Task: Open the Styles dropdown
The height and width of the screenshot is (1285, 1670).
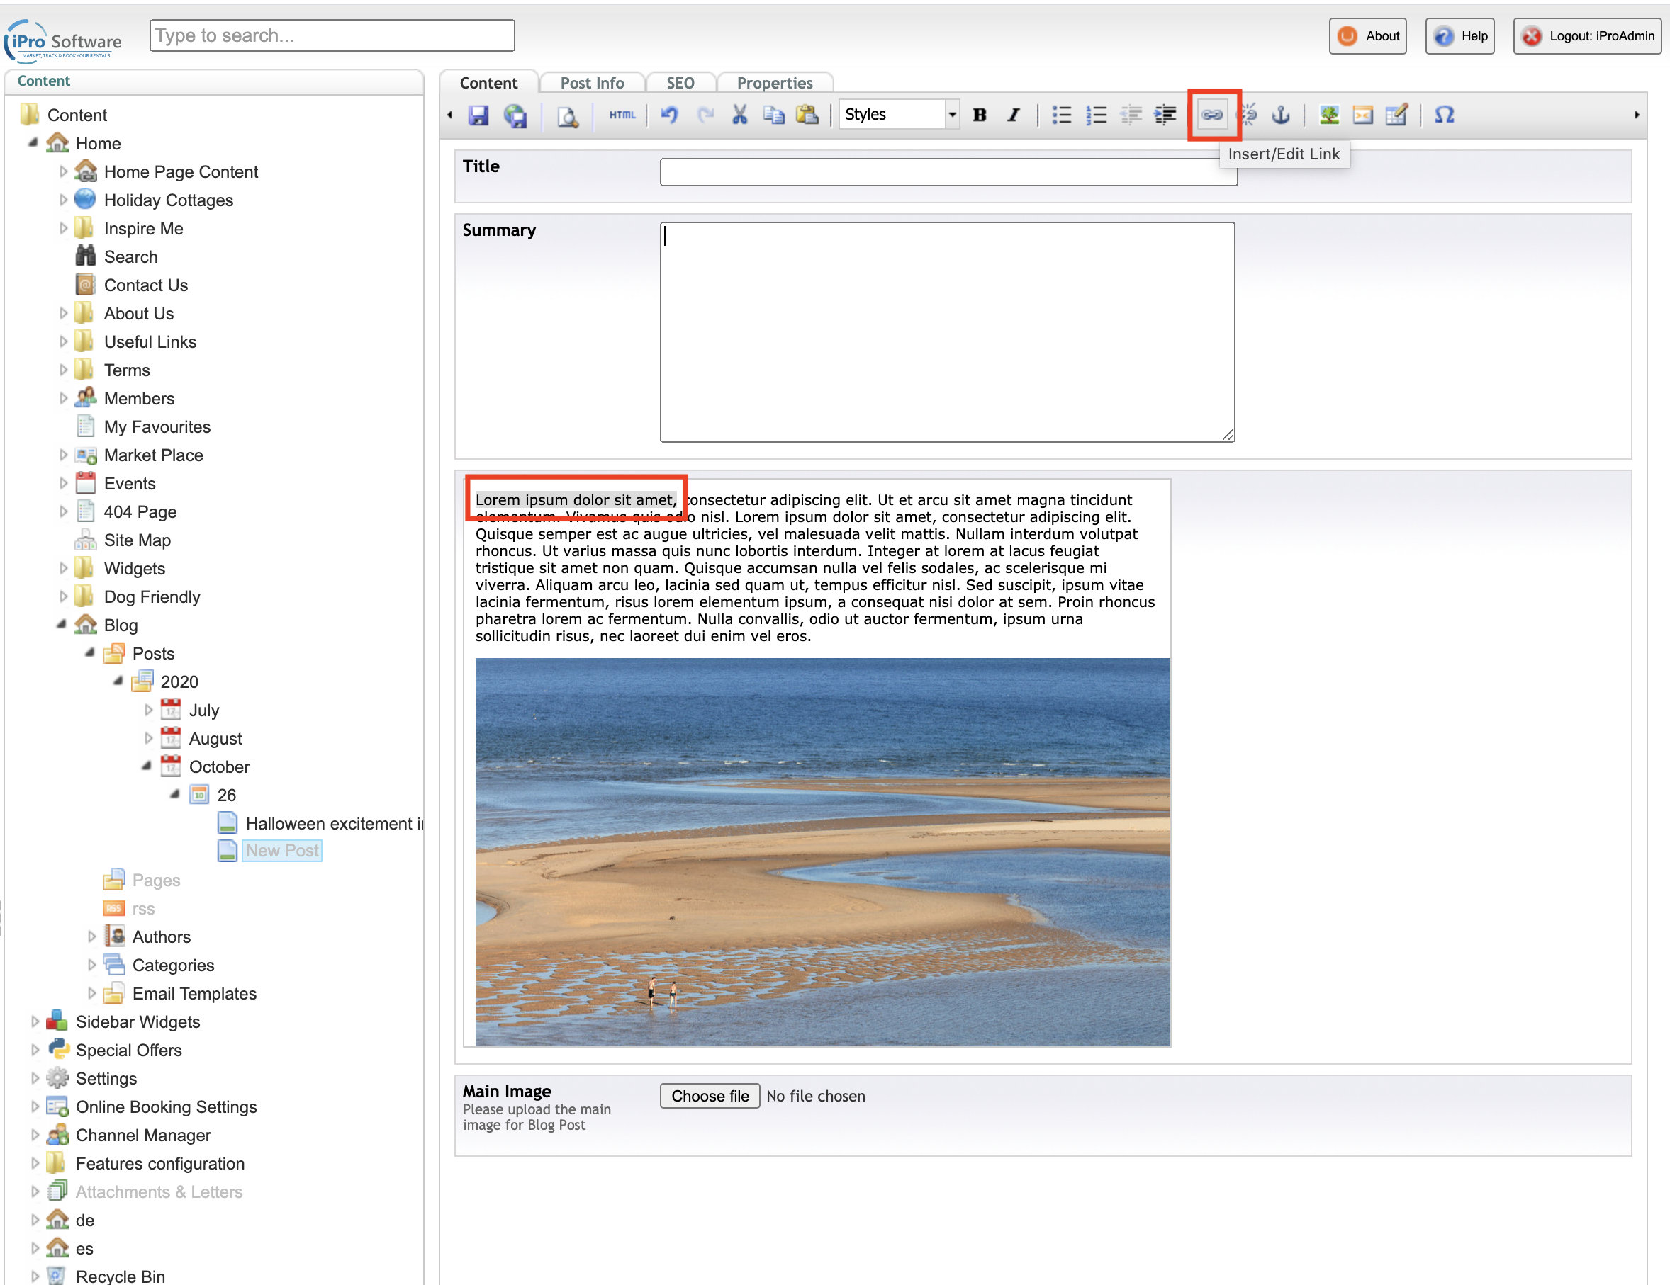Action: [x=900, y=115]
